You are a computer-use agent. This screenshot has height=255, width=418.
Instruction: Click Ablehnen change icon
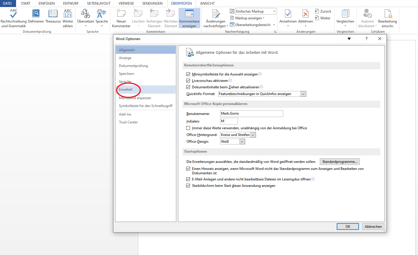click(x=305, y=14)
